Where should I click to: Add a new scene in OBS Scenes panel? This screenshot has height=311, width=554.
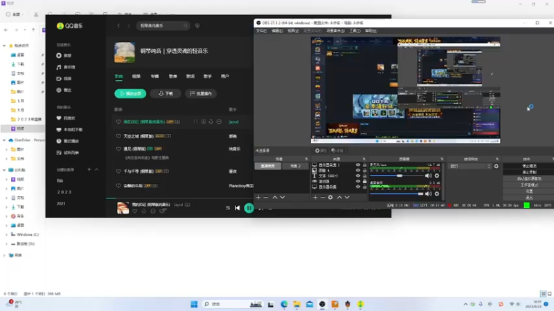click(258, 198)
